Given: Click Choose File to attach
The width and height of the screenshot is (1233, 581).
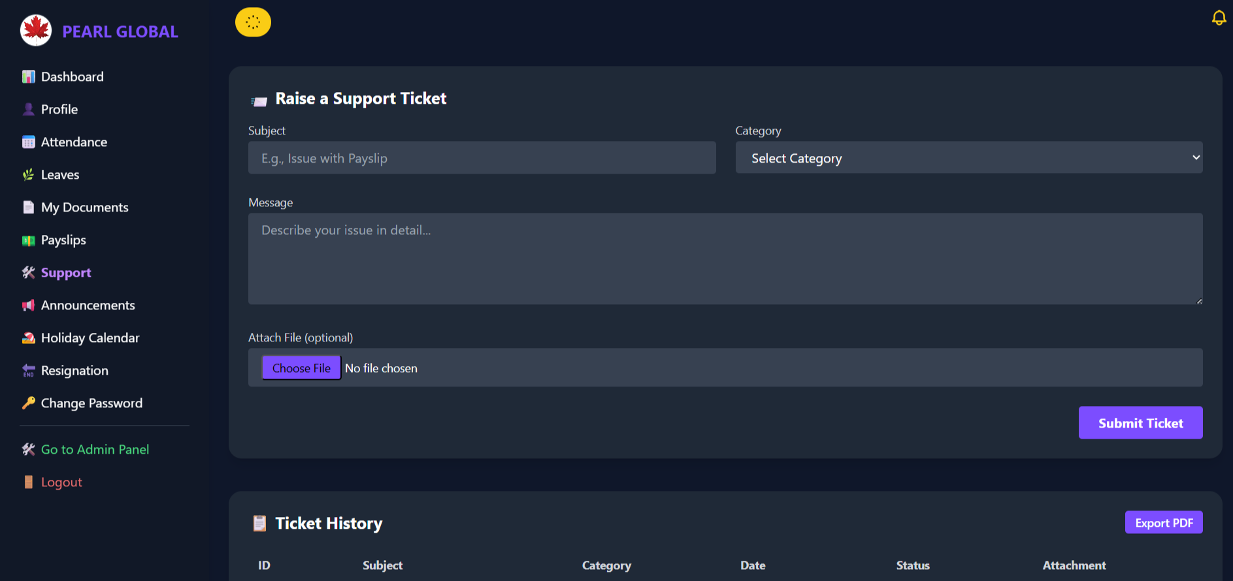Looking at the screenshot, I should [301, 368].
